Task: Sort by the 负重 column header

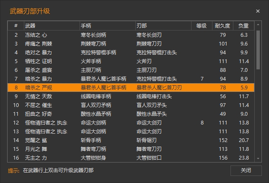Action: tap(243, 26)
